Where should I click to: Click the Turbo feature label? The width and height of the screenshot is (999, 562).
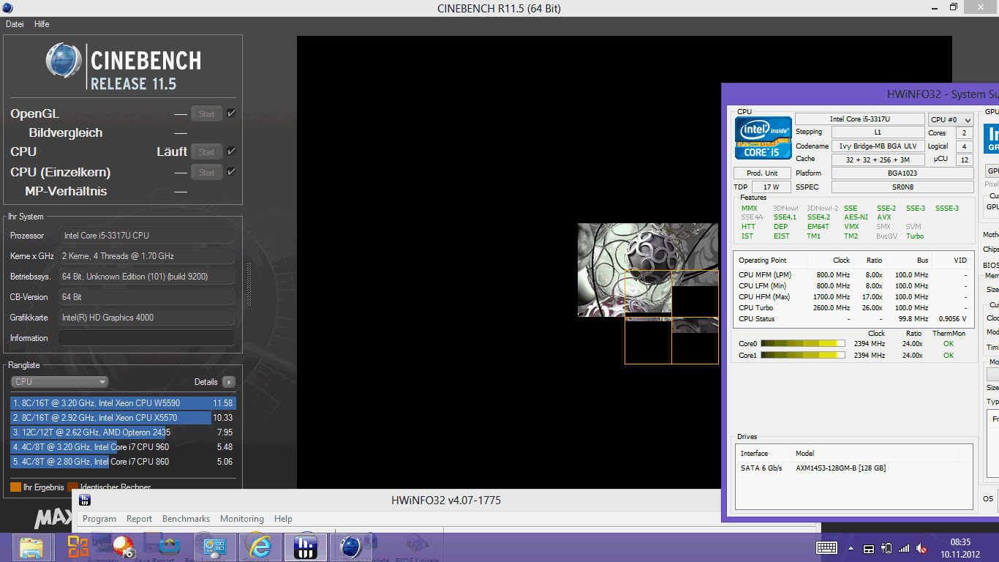(x=915, y=236)
